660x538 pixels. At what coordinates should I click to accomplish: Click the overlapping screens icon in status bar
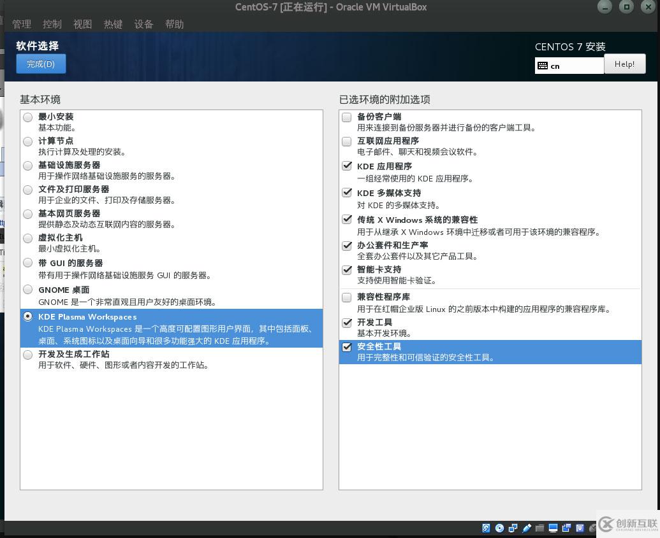coord(566,528)
